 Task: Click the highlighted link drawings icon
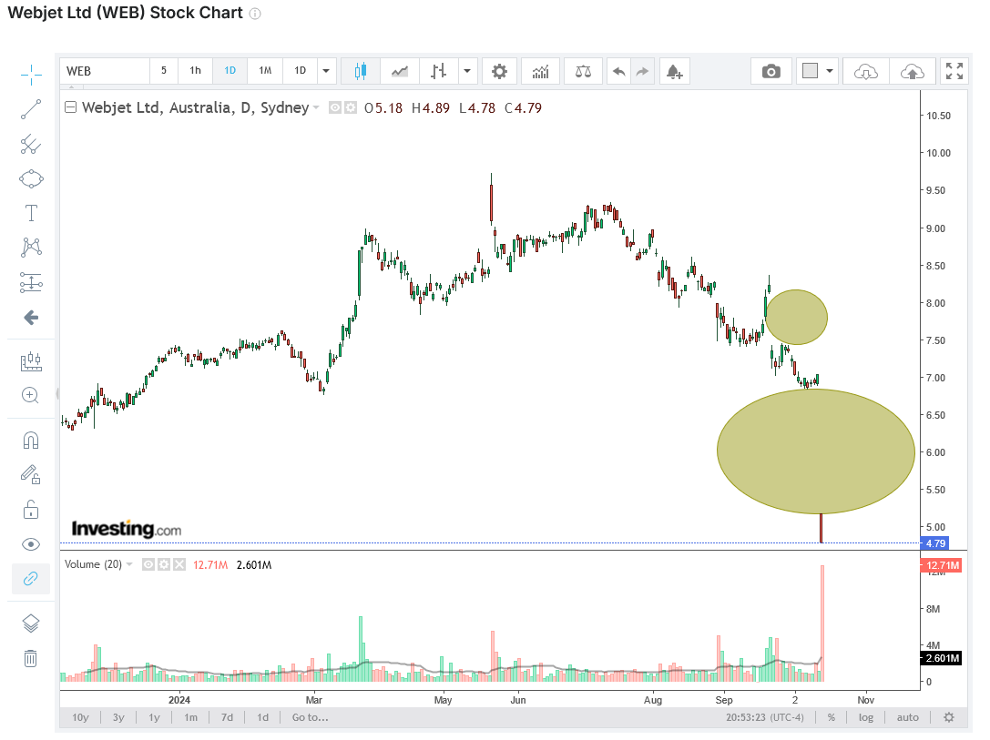tap(31, 579)
